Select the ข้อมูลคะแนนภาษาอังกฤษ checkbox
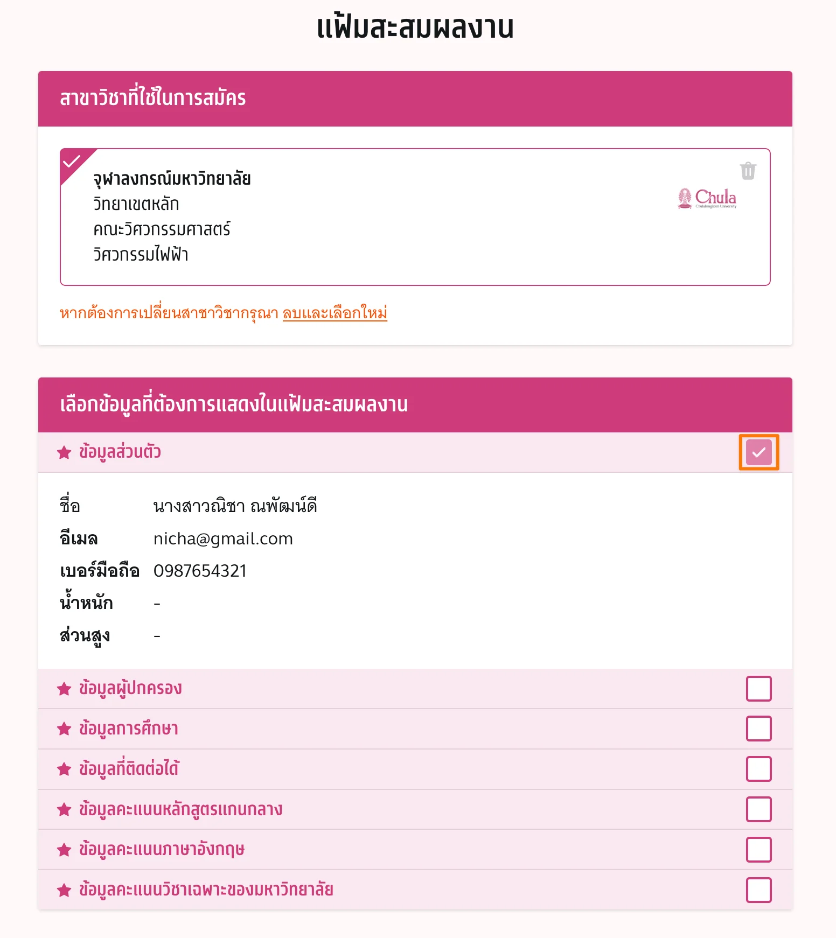Screen dimensions: 836x938 click(758, 850)
